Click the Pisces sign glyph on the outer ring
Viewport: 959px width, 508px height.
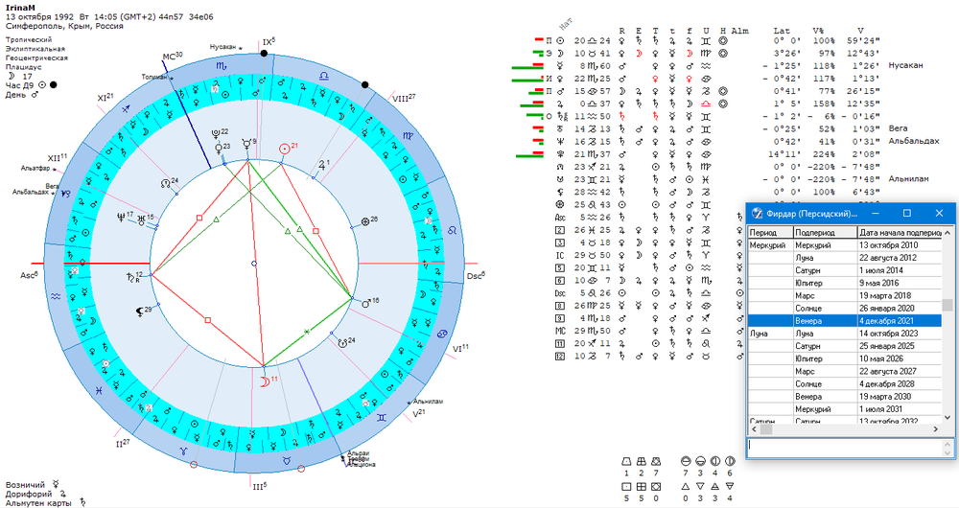click(99, 390)
